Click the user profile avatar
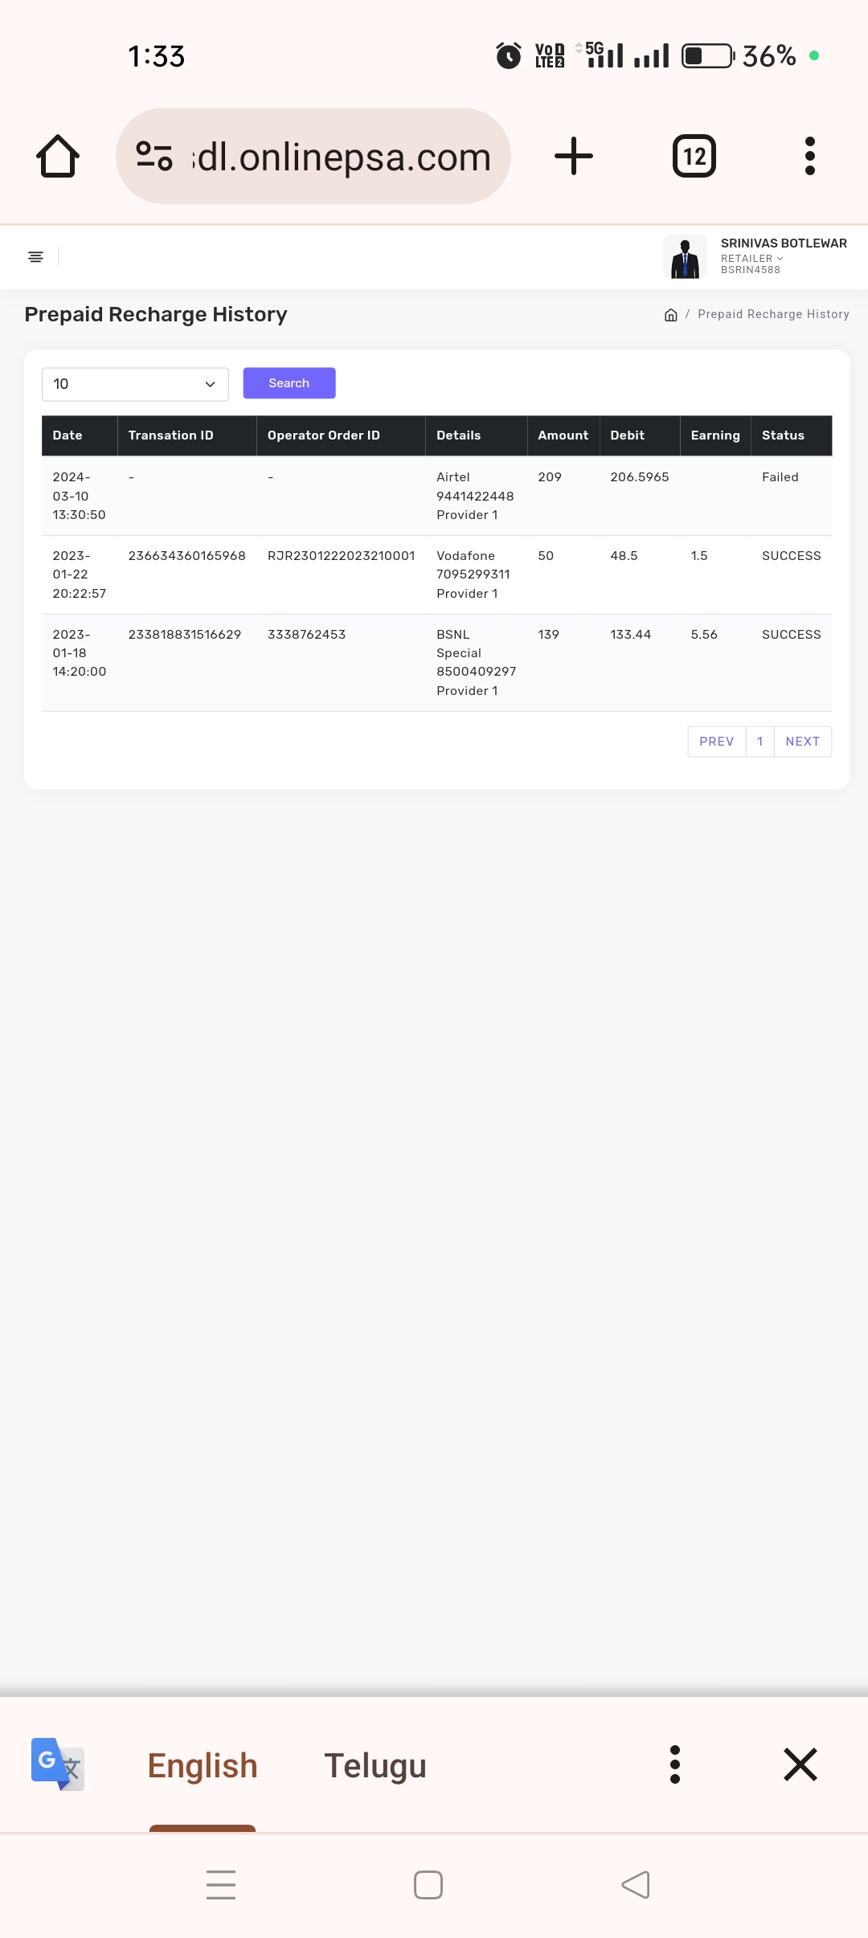868x1938 pixels. [x=685, y=257]
